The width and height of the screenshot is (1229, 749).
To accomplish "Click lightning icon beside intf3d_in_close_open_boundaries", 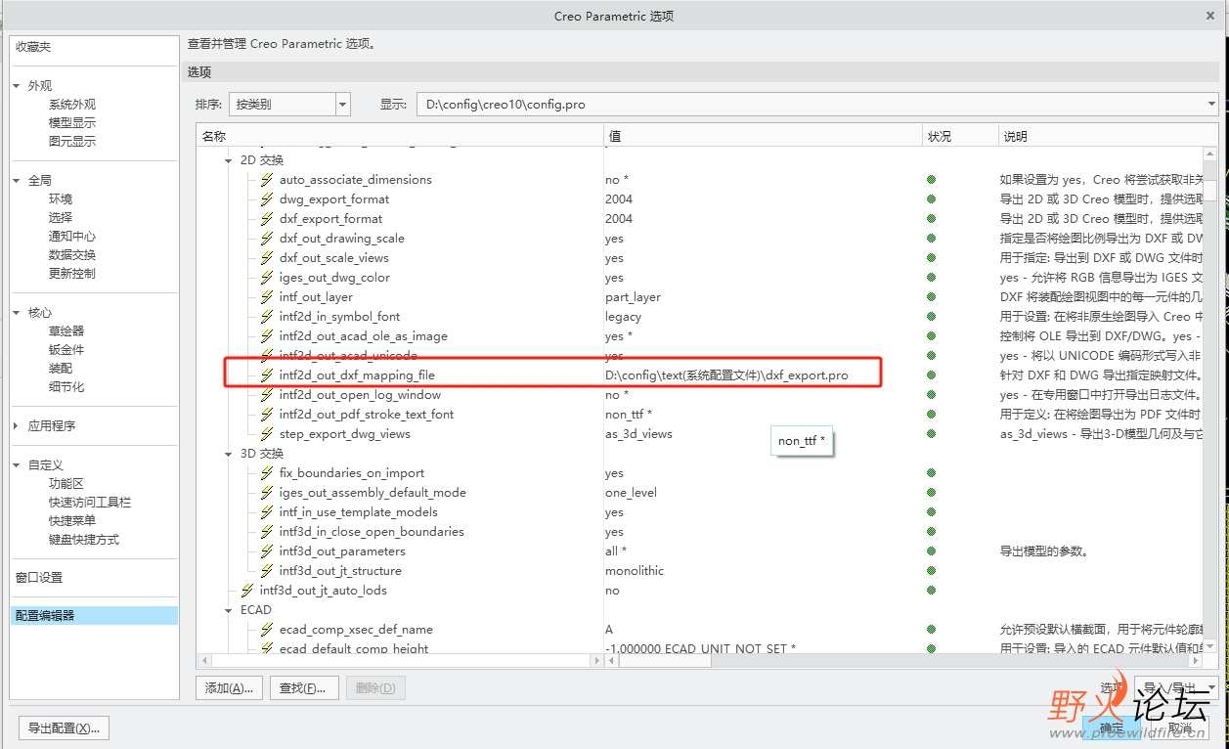I will tap(267, 532).
